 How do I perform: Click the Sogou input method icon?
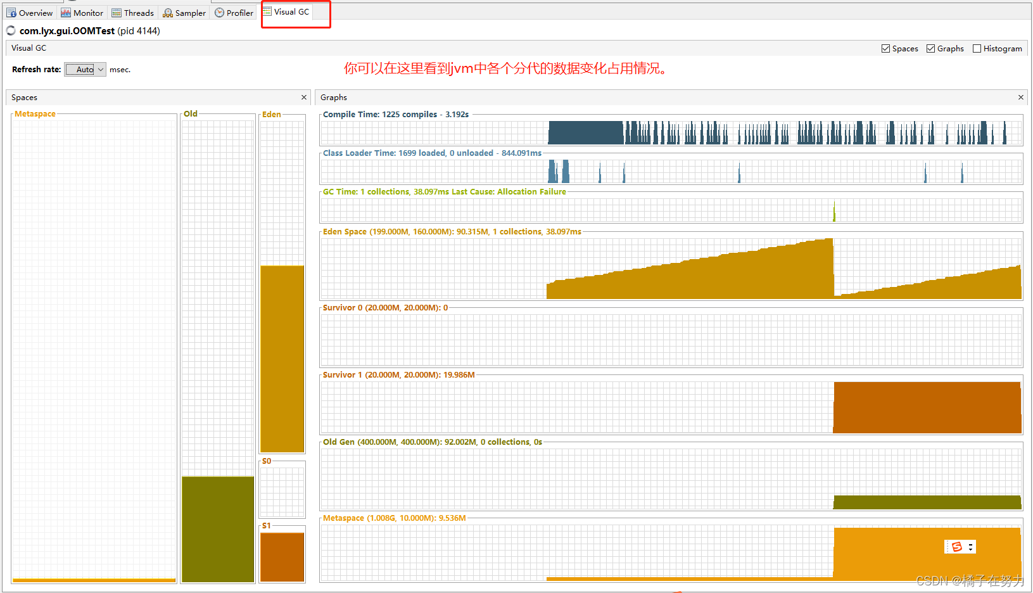957,547
